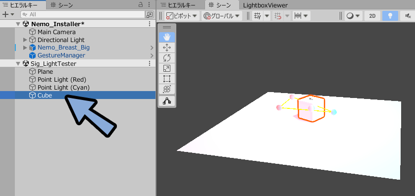
Task: Select the Move tool
Action: [x=167, y=48]
